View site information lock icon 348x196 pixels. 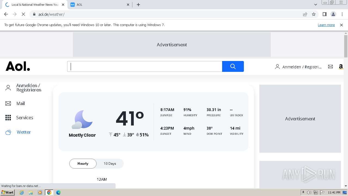click(34, 14)
